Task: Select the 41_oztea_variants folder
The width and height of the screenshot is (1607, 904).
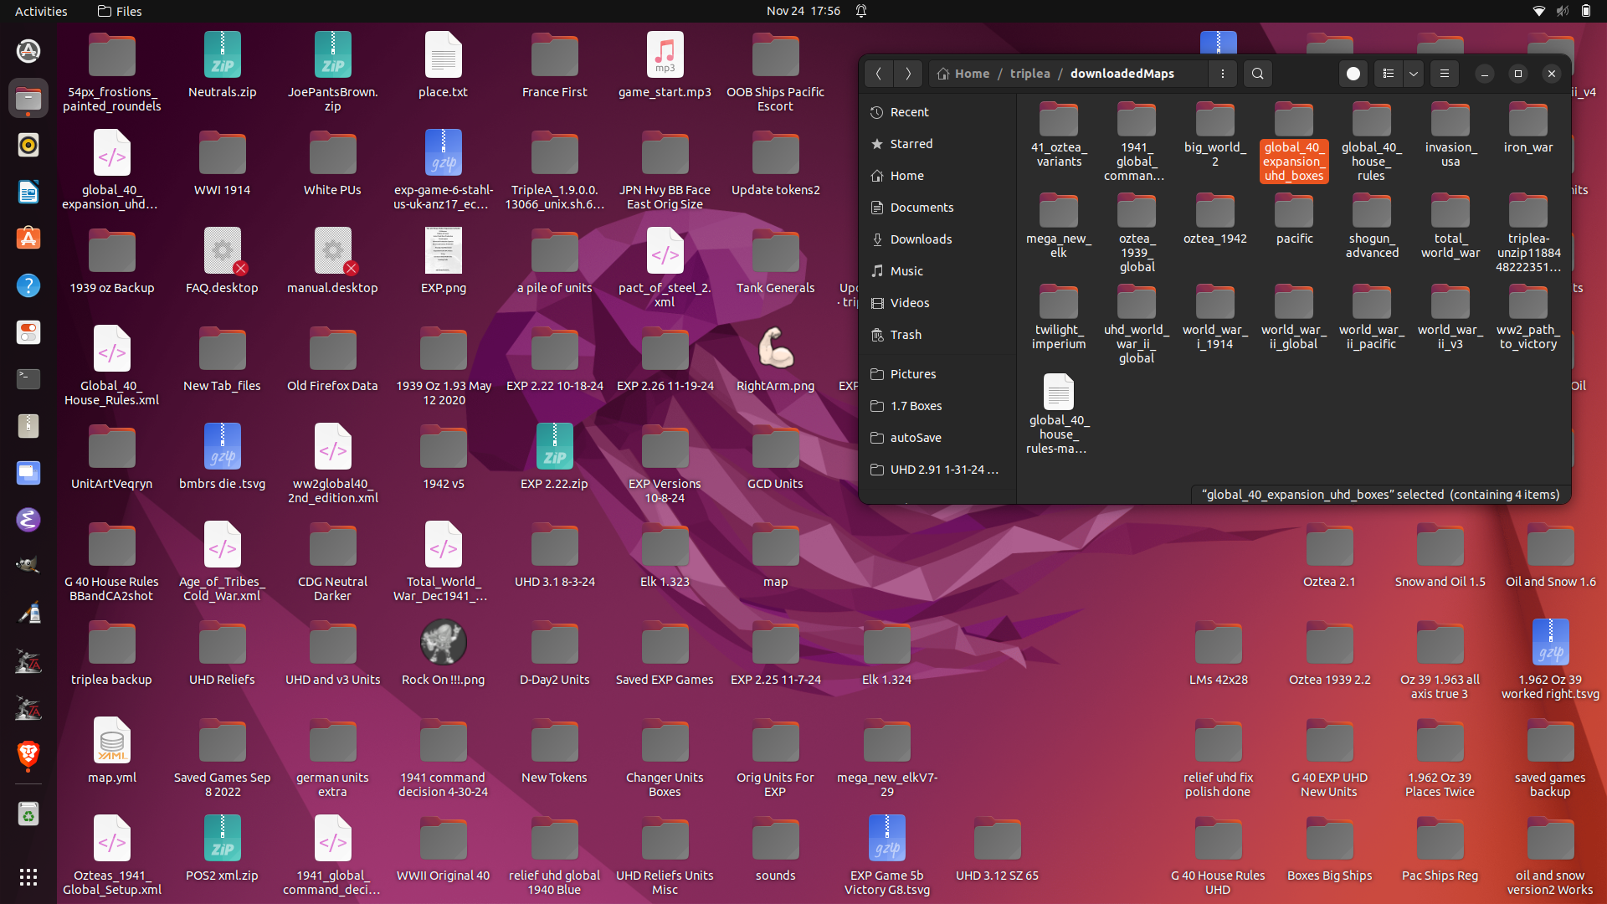Action: click(x=1059, y=134)
